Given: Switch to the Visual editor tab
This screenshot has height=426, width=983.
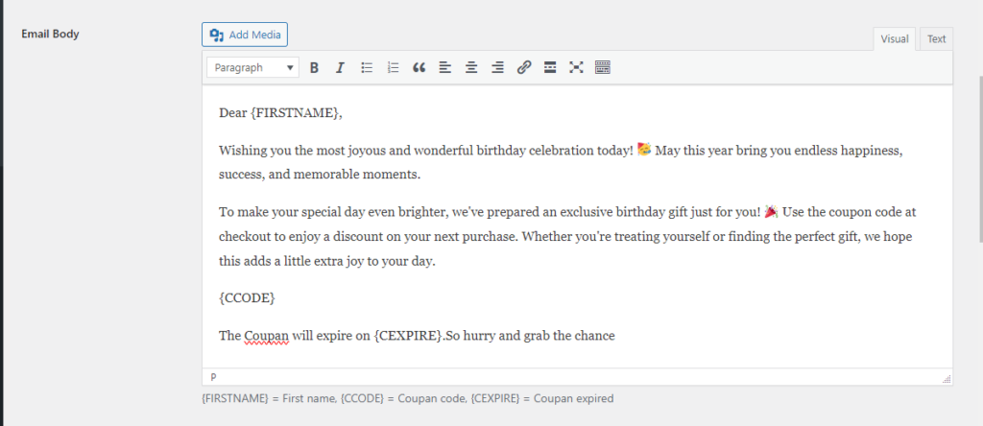Looking at the screenshot, I should coord(894,38).
